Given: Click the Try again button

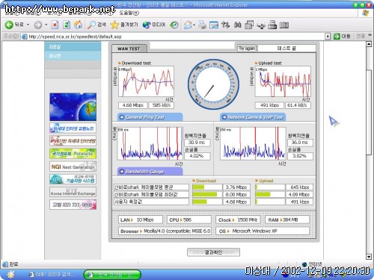Looking at the screenshot, I should (247, 48).
